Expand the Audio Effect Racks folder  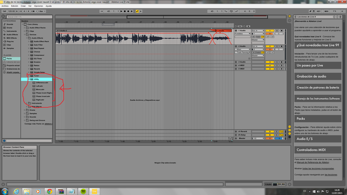(x=24, y=28)
